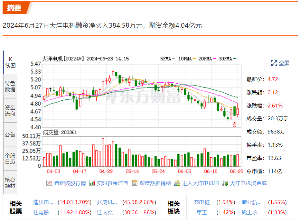Image resolution: width=300 pixels, height=222 pixels.
Task: Click the people icon before 进入大洋电机吧
Action: [177, 183]
